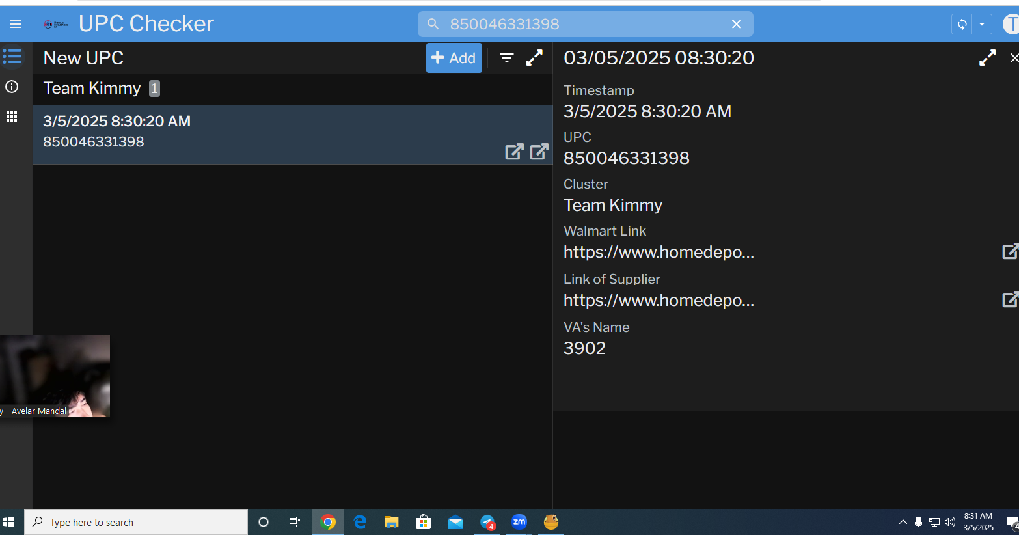Select the list view sidebar icon
This screenshot has width=1019, height=535.
(12, 57)
